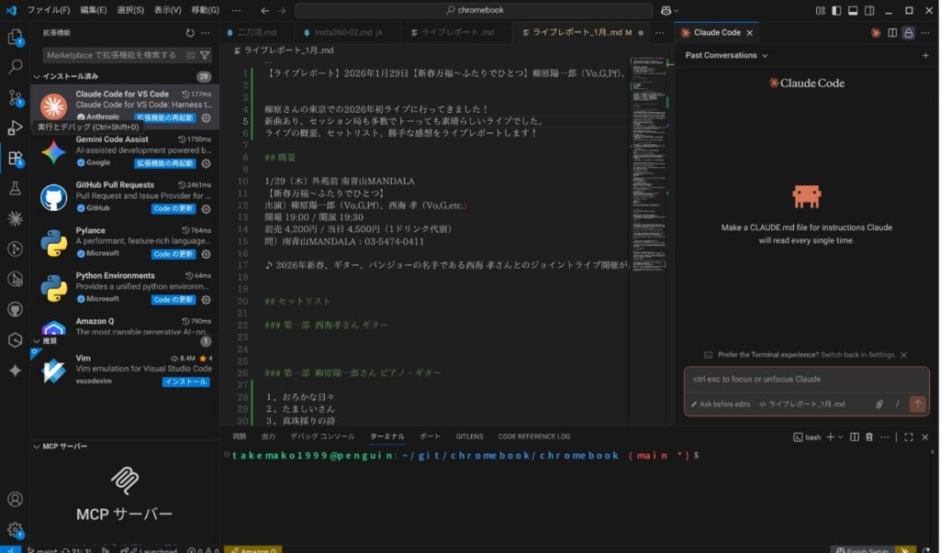Click the Install button for Vim extension
The width and height of the screenshot is (940, 553).
185,382
